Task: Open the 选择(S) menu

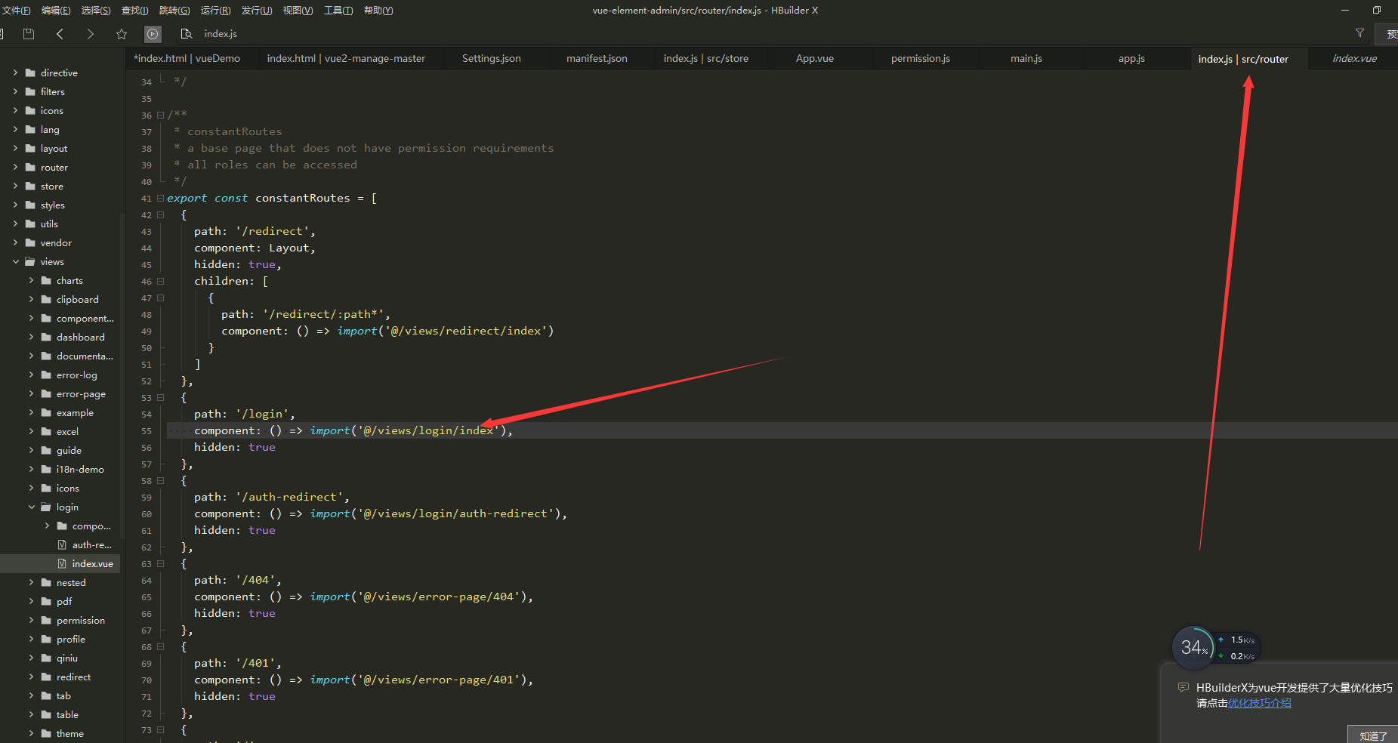Action: [x=96, y=10]
